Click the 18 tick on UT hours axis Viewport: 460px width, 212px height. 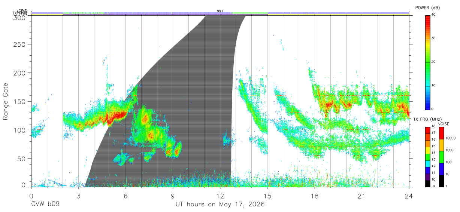point(314,195)
